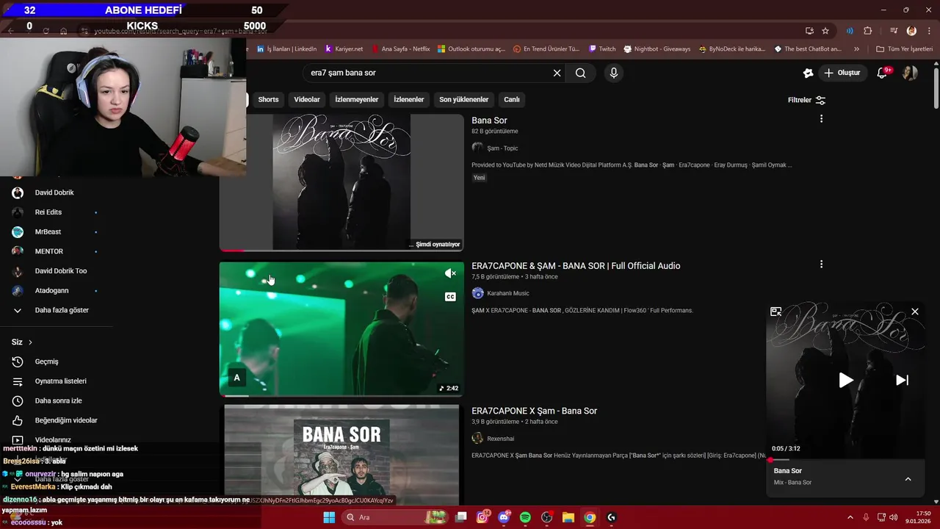Viewport: 940px width, 529px height.
Task: Click the miniplayer progress bar
Action: [x=846, y=460]
